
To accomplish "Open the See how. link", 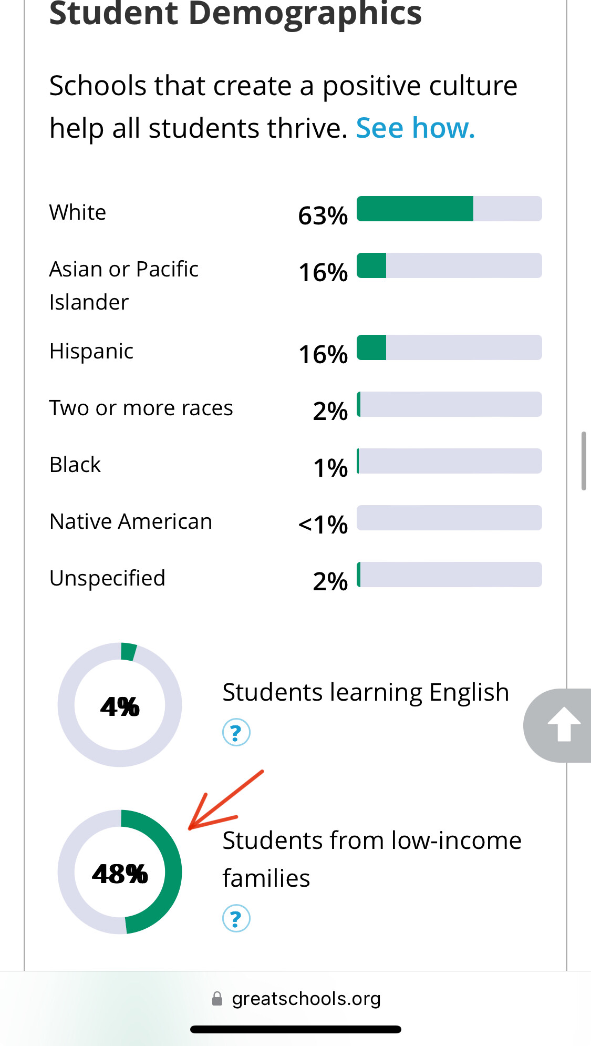I will 415,128.
